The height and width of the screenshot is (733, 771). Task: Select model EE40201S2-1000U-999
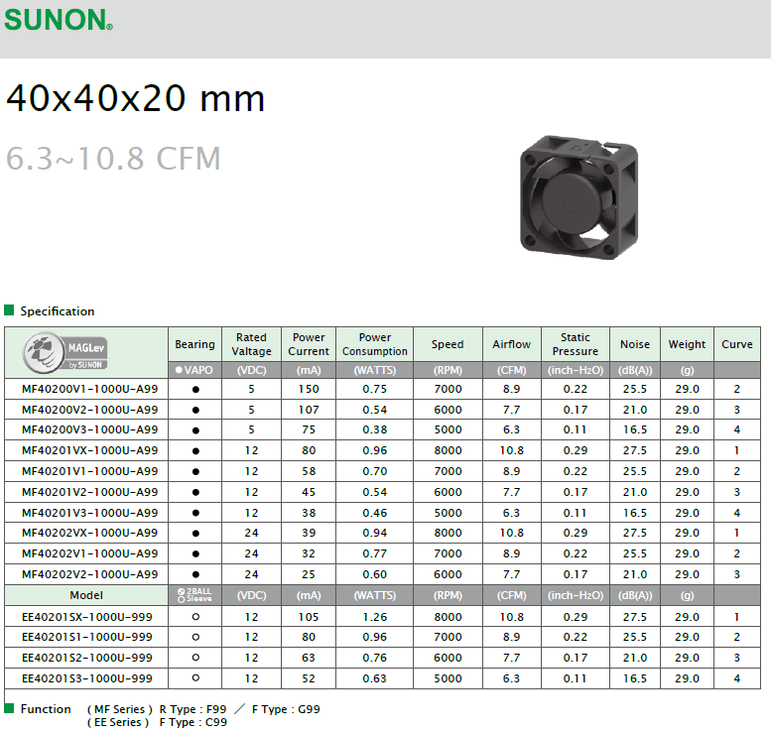pyautogui.click(x=87, y=658)
